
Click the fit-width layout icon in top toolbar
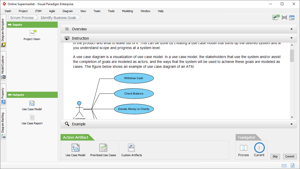pyautogui.click(x=284, y=18)
